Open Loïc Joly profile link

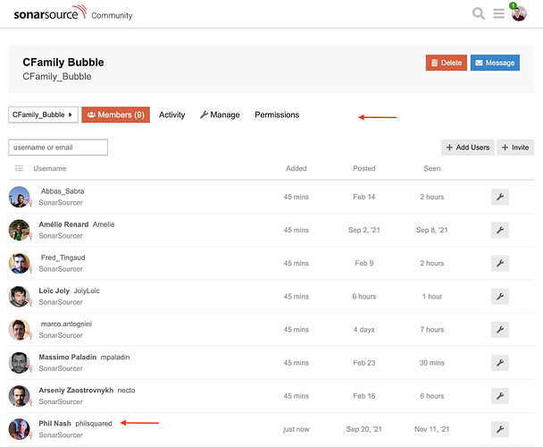pyautogui.click(x=54, y=291)
